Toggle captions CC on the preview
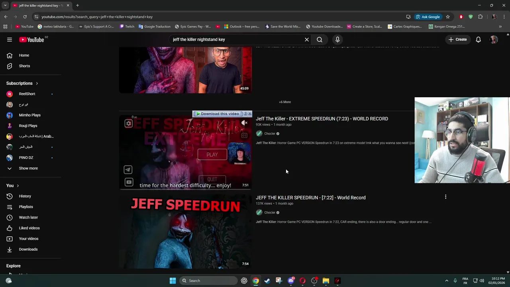The width and height of the screenshot is (510, 287). (244, 136)
